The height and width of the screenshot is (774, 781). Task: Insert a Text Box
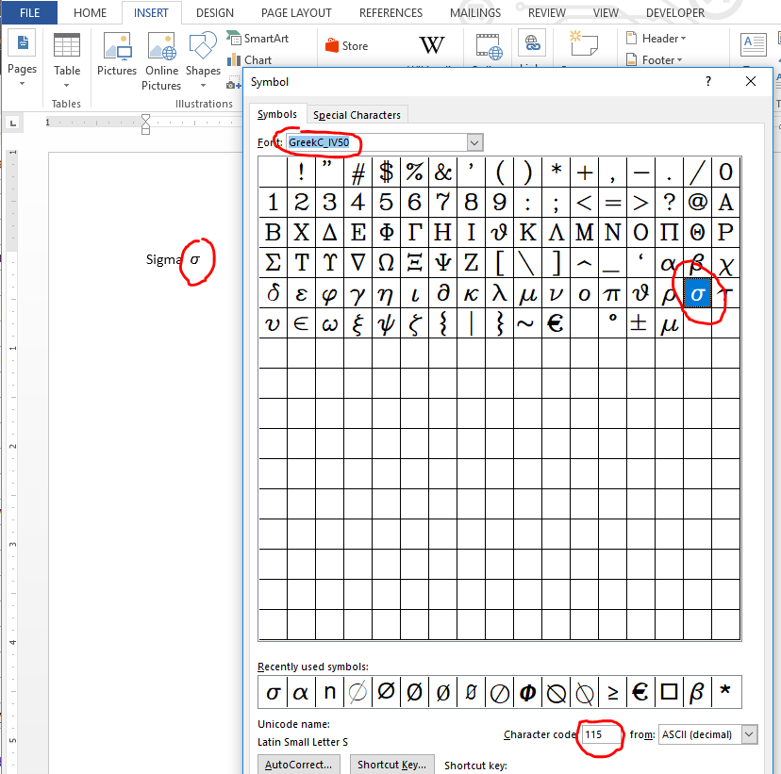coord(755,45)
